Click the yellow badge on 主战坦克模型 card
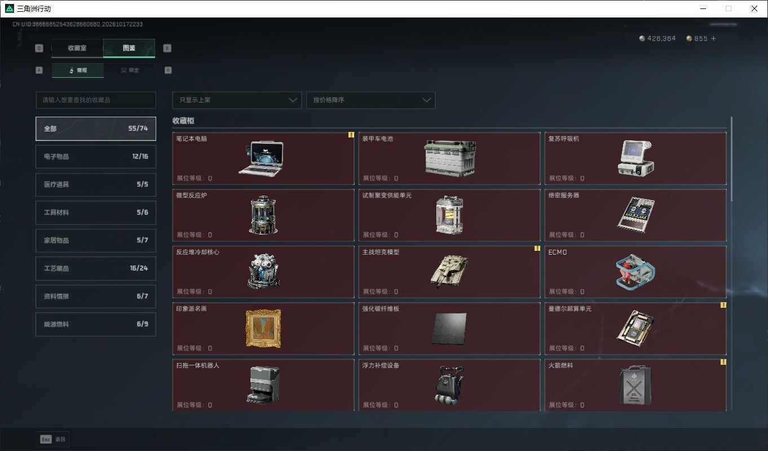768x451 pixels. (x=537, y=249)
